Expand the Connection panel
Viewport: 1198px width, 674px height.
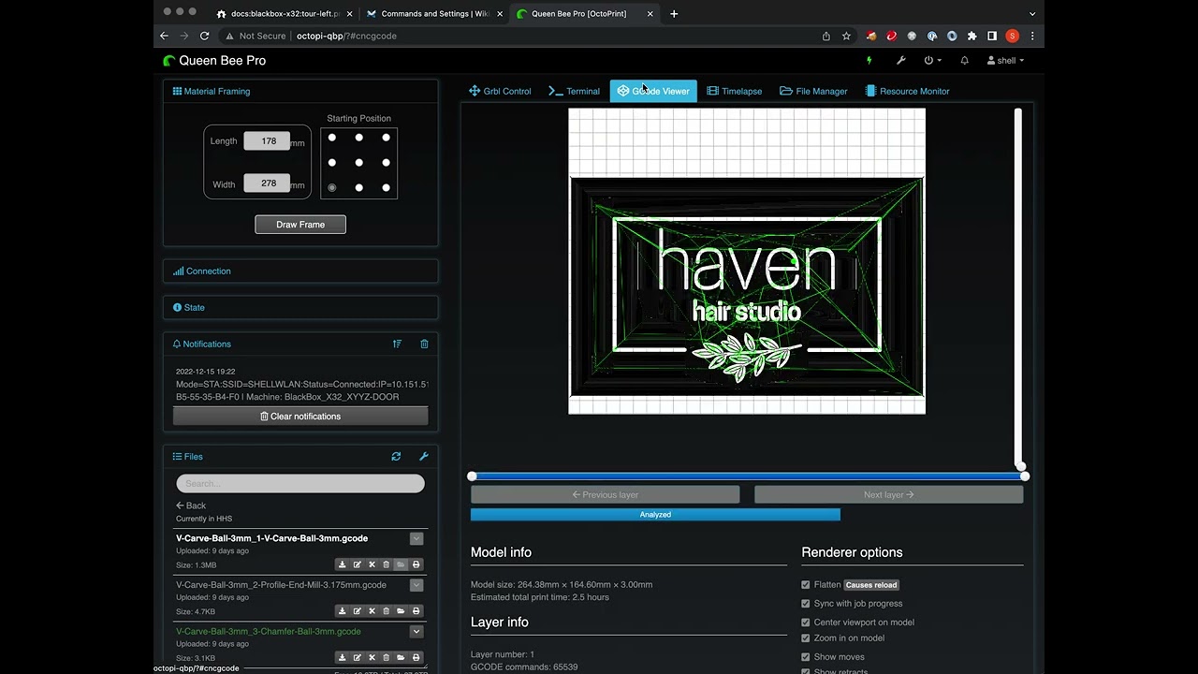[202, 271]
